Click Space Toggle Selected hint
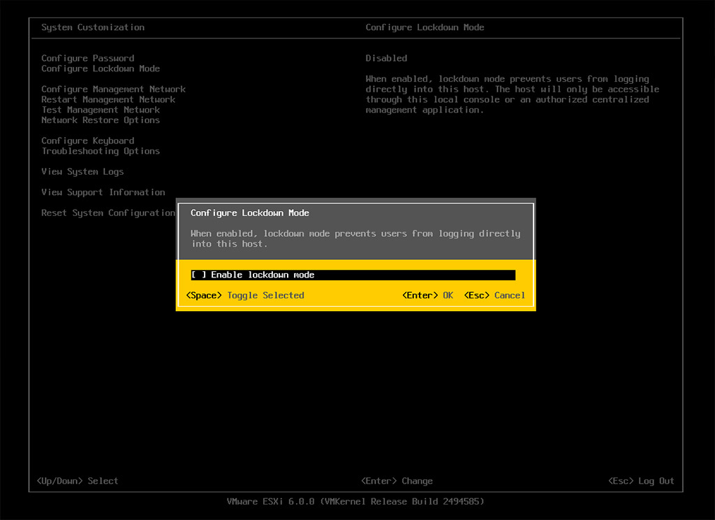The image size is (715, 520). click(245, 296)
